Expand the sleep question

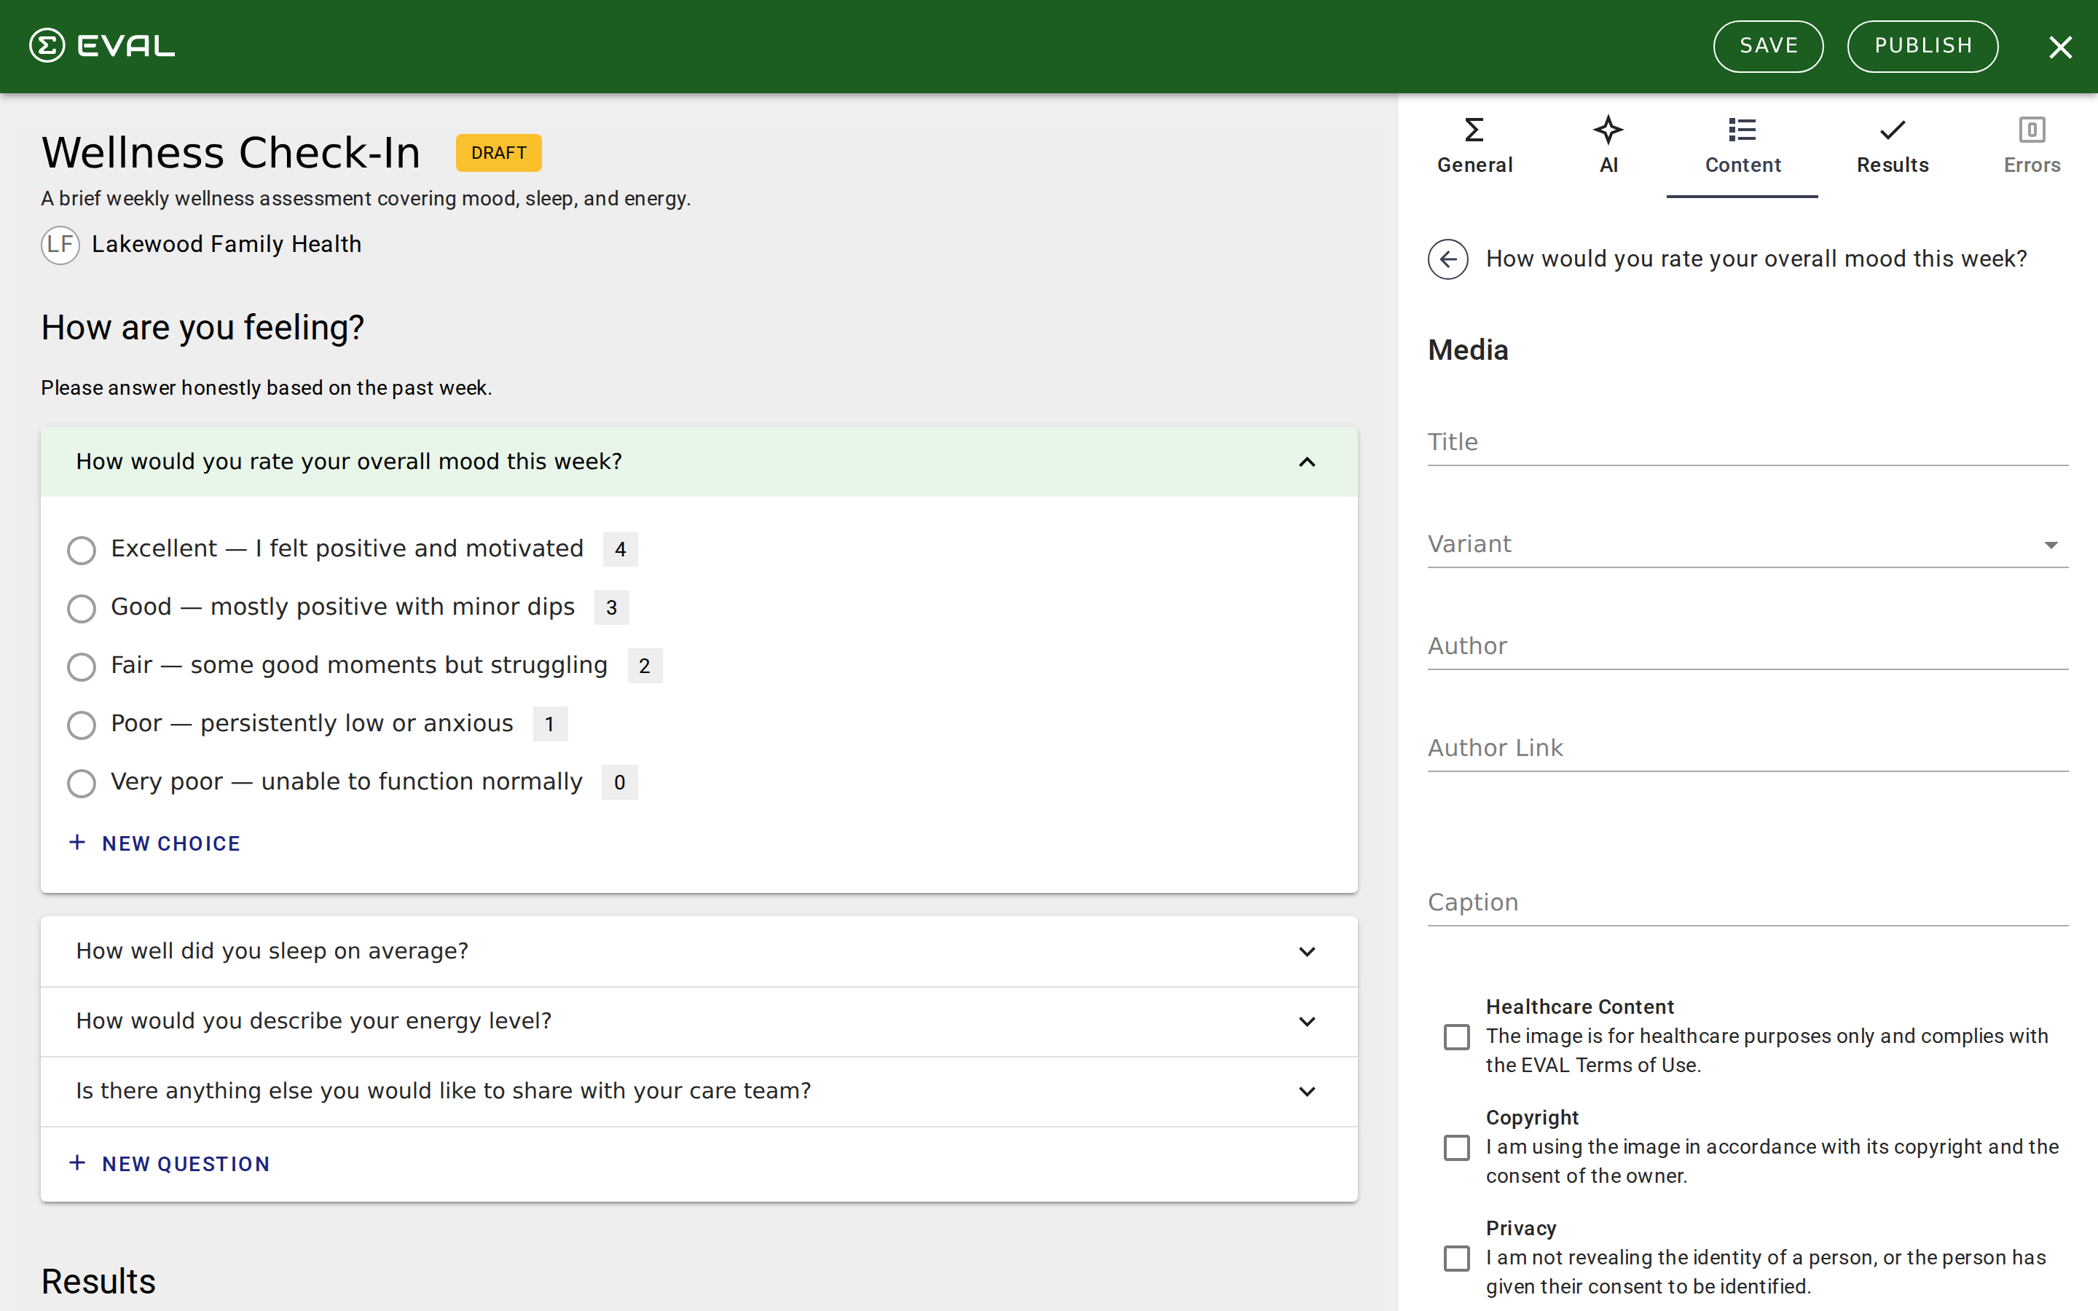1308,951
